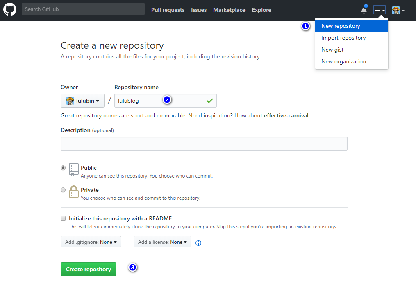The width and height of the screenshot is (416, 288).
Task: Check Initialize this repository with a README
Action: 63,218
